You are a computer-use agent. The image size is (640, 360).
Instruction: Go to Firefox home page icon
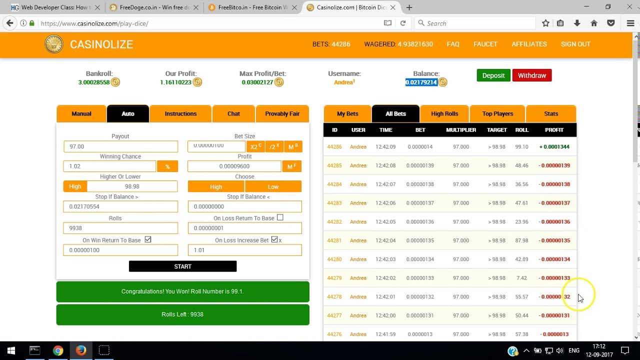594,23
